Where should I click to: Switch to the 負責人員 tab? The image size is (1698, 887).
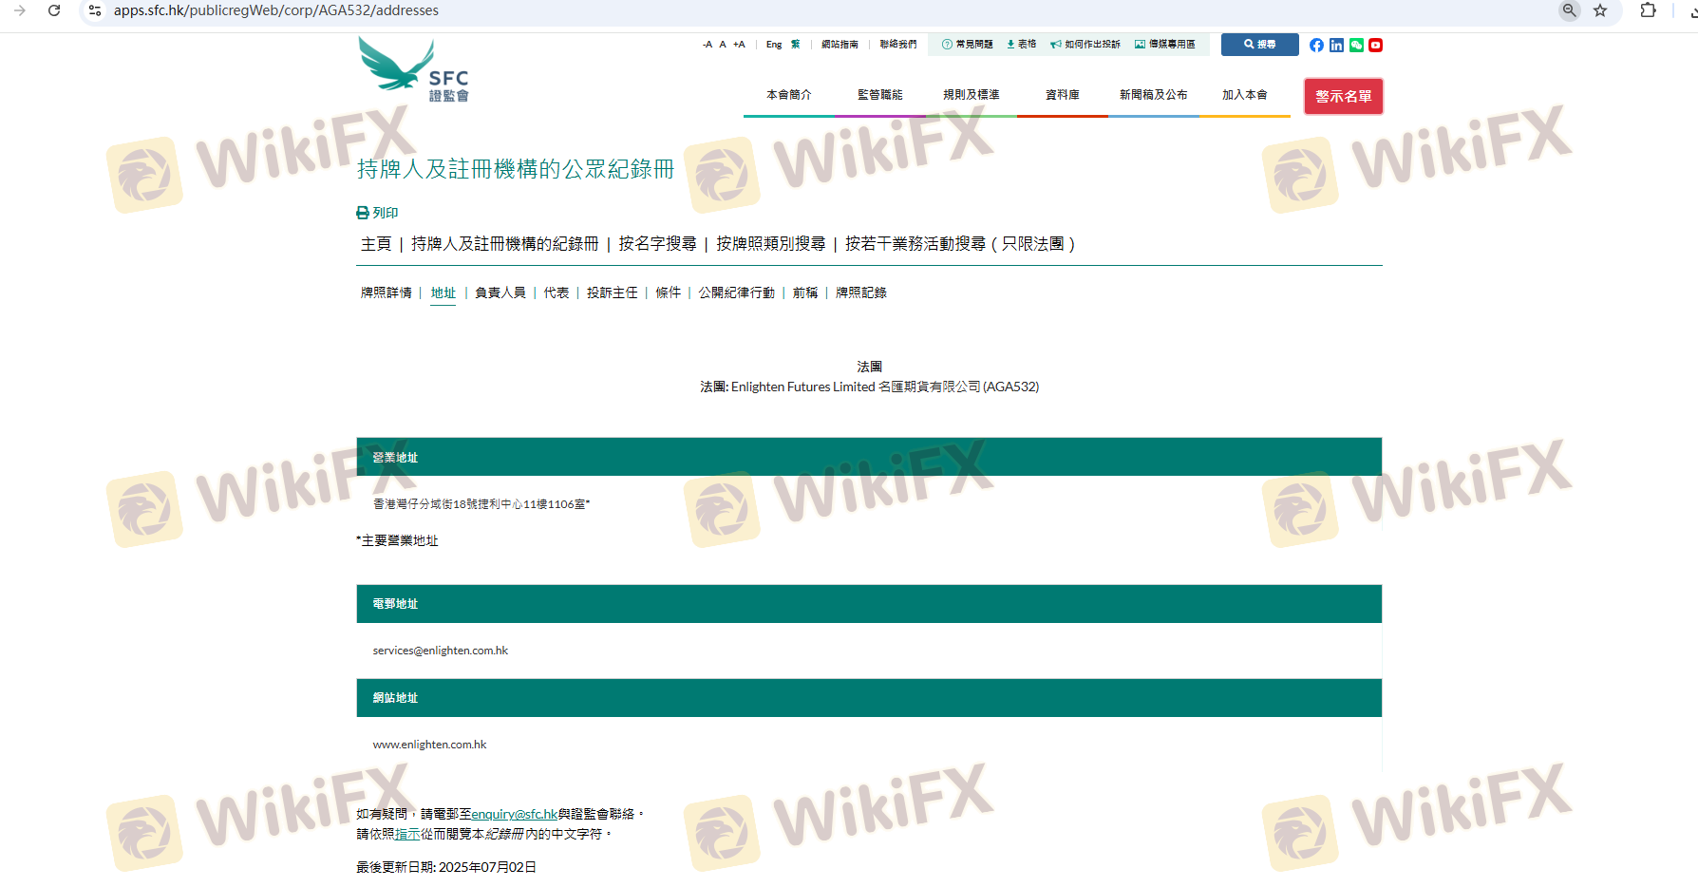pos(500,293)
